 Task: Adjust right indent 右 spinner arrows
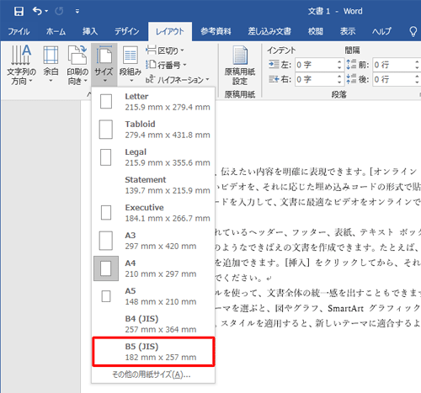339,80
